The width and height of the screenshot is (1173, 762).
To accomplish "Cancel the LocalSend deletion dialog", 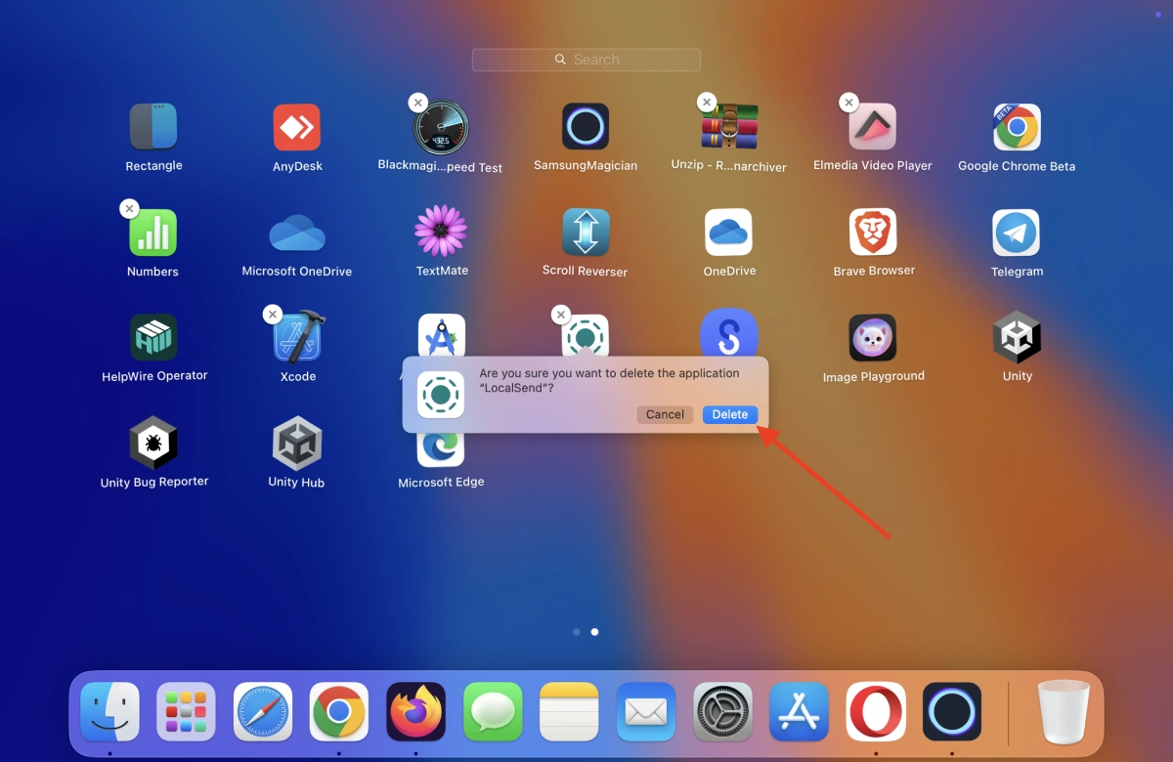I will coord(665,414).
